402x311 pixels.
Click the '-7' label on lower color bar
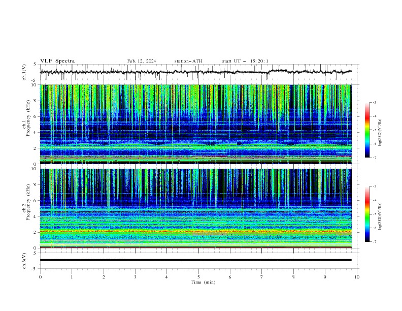[374, 242]
